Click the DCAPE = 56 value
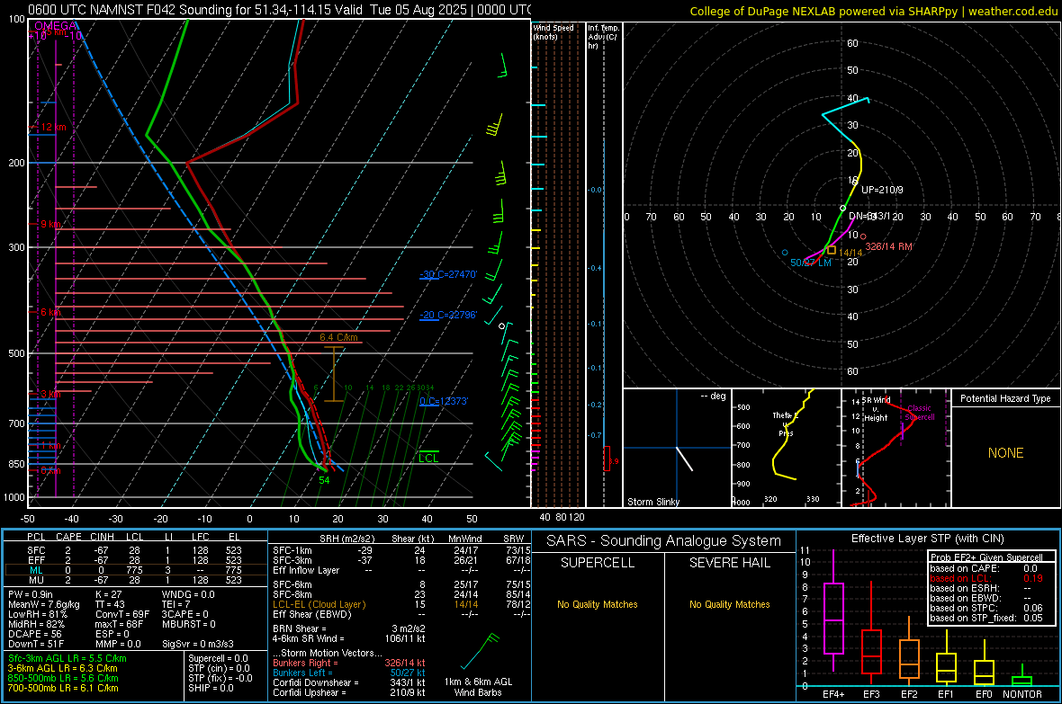The height and width of the screenshot is (704, 1062). tap(34, 634)
